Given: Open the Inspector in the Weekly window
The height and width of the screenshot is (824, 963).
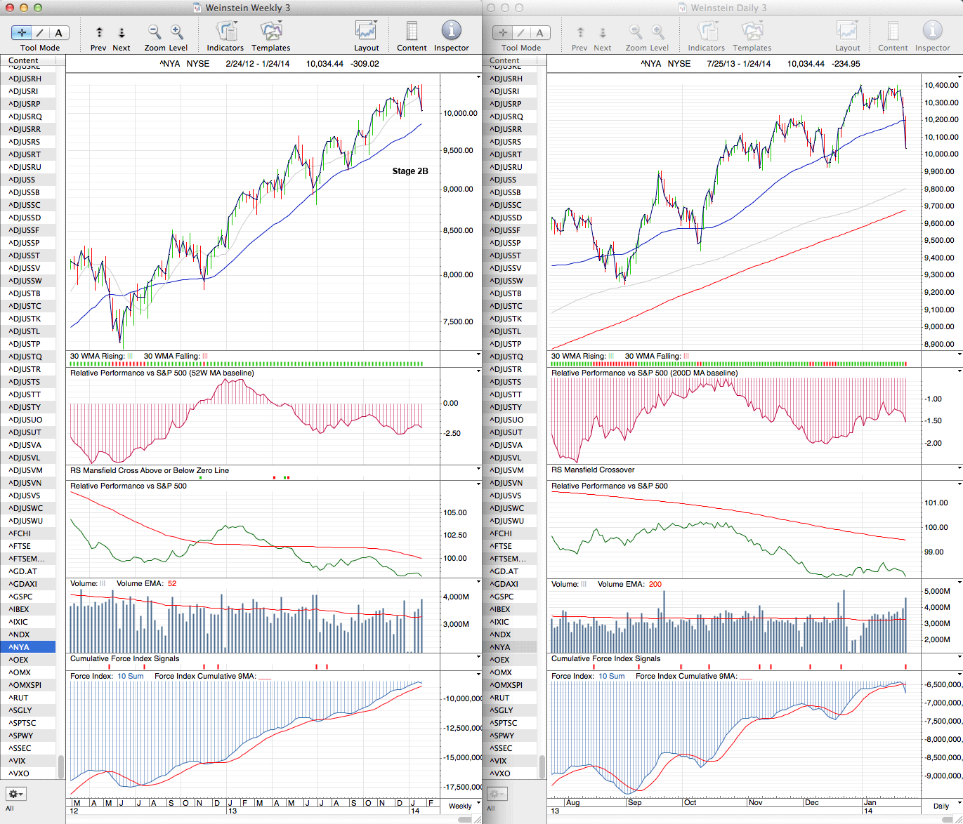Looking at the screenshot, I should point(451,32).
